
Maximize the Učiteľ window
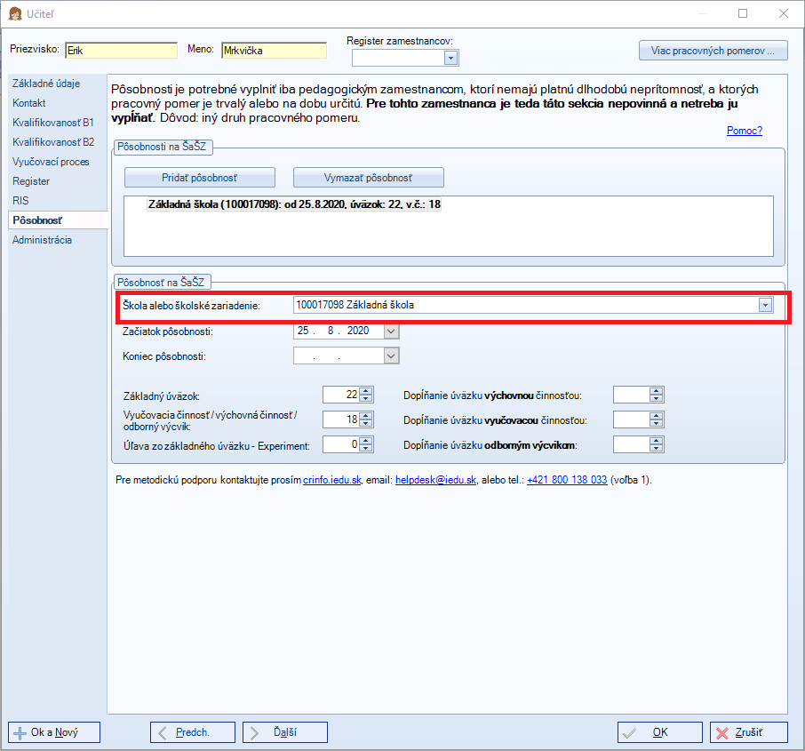coord(743,13)
